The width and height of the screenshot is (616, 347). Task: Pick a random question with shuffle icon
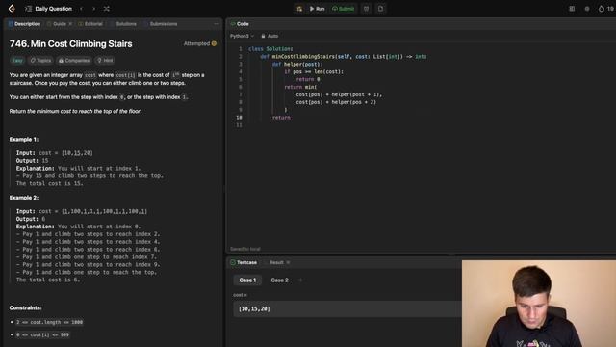point(107,9)
